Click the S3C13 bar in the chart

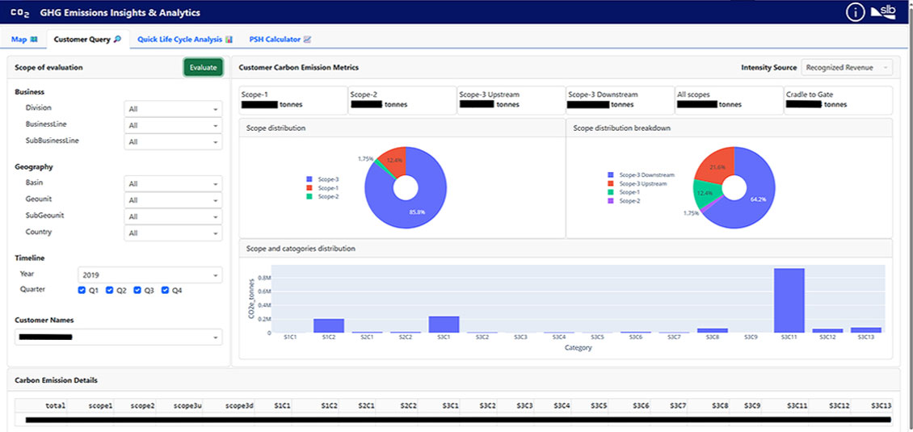pyautogui.click(x=866, y=329)
